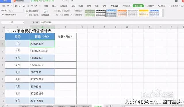This screenshot has width=184, height=107.
Task: Click the Redo arrow icon
Action: coord(36,6)
